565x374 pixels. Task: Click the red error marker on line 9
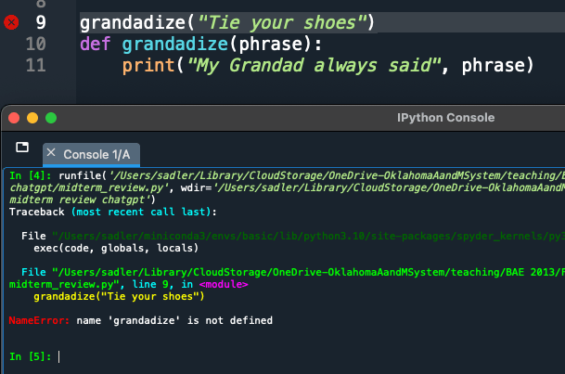tap(11, 22)
